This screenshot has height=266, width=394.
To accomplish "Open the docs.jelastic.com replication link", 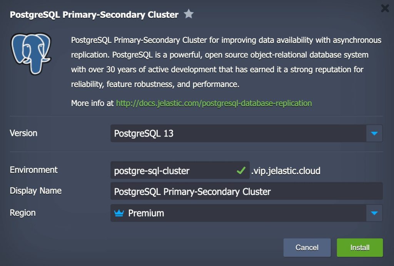I will point(214,103).
